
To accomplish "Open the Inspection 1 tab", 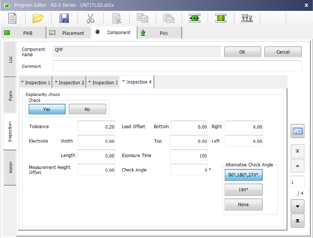I will (x=35, y=82).
